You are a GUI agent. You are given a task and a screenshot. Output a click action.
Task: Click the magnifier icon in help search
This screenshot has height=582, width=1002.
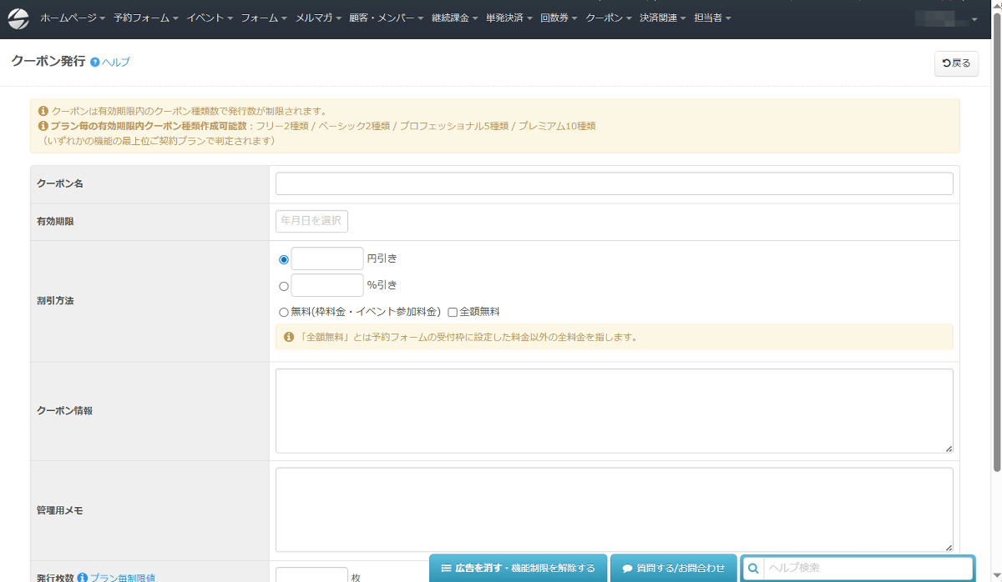(753, 568)
